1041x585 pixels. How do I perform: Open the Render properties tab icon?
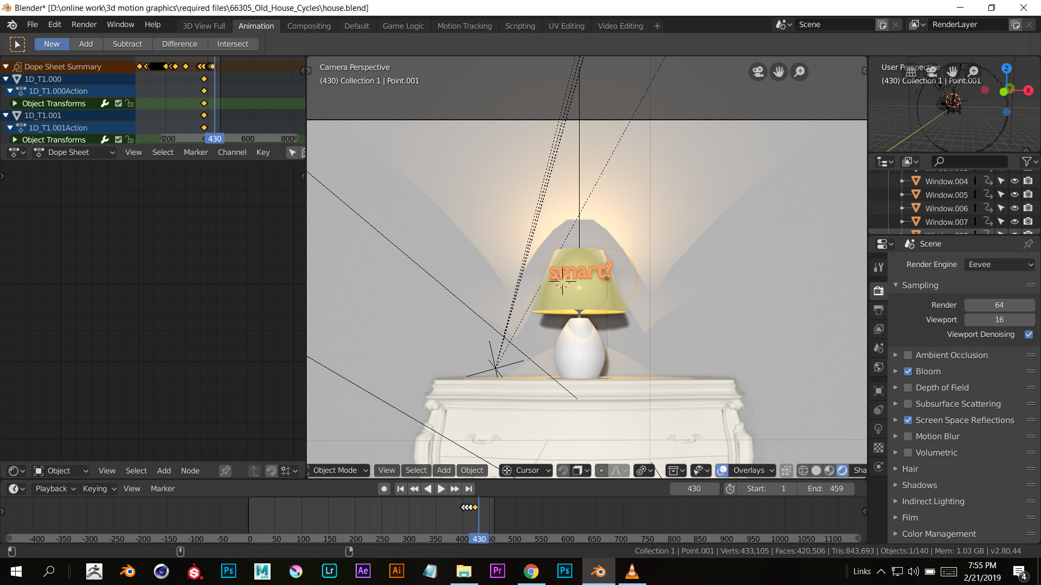pyautogui.click(x=878, y=291)
